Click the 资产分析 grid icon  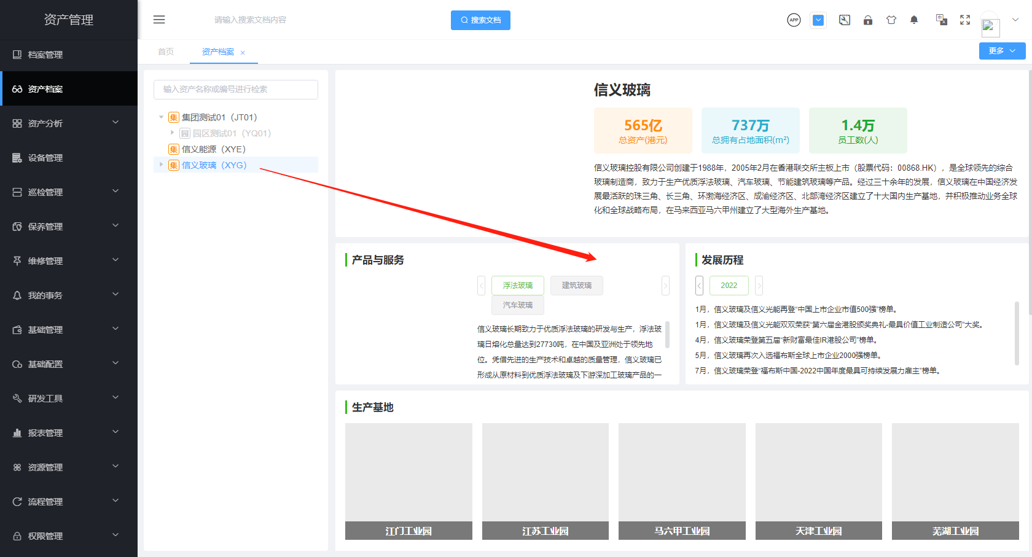tap(17, 123)
